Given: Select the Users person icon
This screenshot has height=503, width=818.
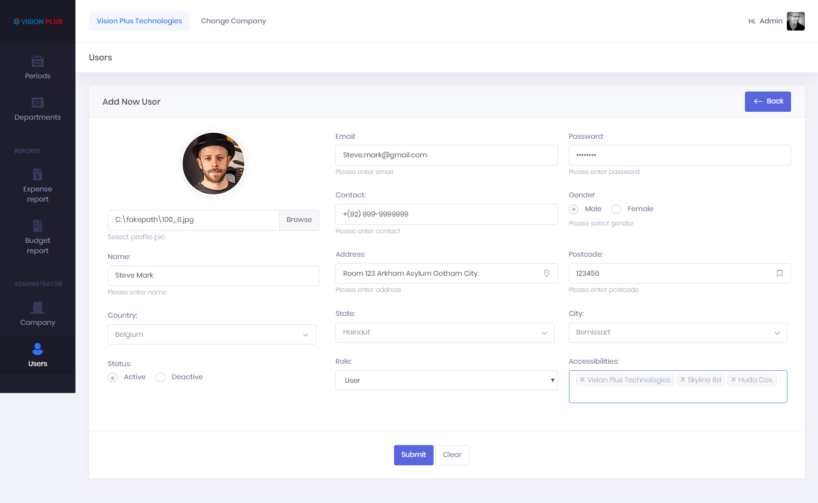Looking at the screenshot, I should click(38, 349).
